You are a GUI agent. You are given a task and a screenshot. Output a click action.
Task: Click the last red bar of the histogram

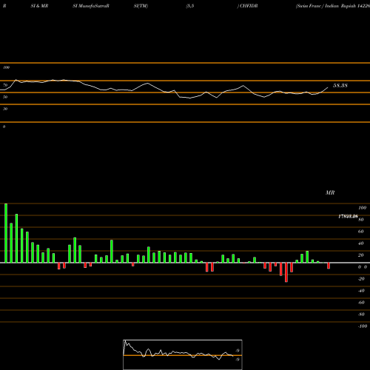click(x=329, y=266)
